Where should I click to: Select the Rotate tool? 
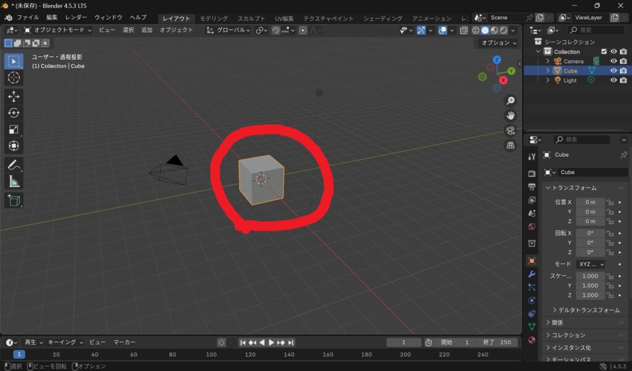[14, 113]
